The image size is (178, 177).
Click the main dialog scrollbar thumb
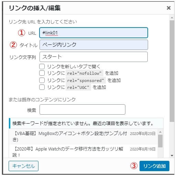pyautogui.click(x=172, y=71)
